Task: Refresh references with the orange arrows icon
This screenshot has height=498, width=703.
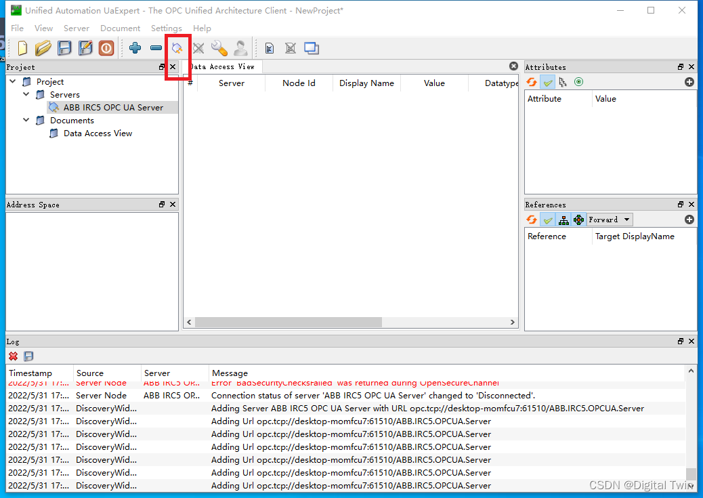Action: click(532, 220)
